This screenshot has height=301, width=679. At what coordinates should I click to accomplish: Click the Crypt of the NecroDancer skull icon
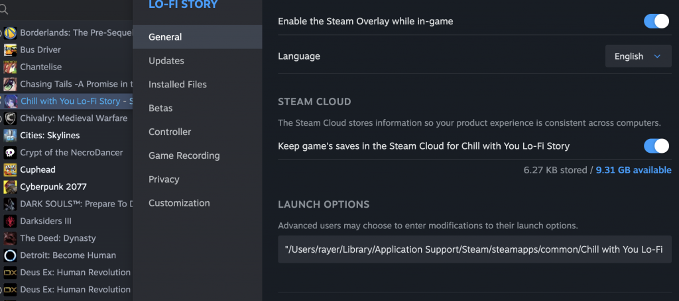(10, 152)
